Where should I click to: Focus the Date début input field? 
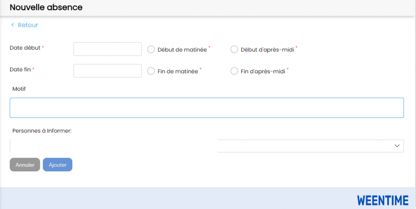[107, 49]
